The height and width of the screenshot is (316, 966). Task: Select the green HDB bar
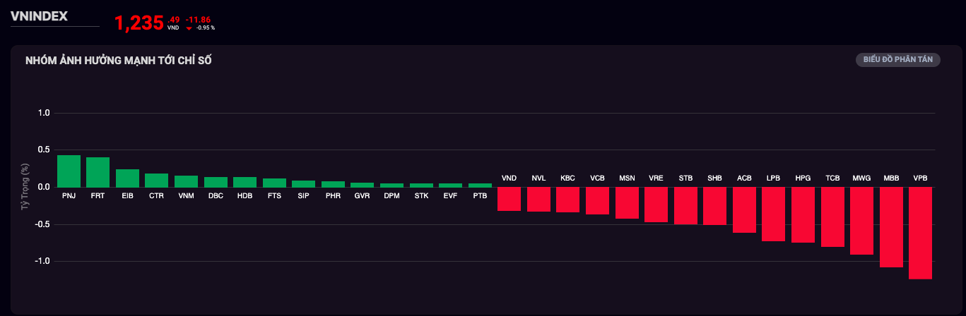click(x=245, y=182)
